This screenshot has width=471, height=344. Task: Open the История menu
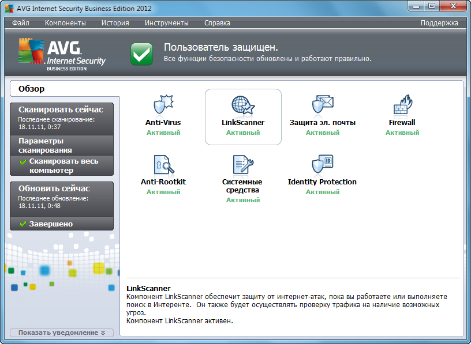(x=115, y=23)
